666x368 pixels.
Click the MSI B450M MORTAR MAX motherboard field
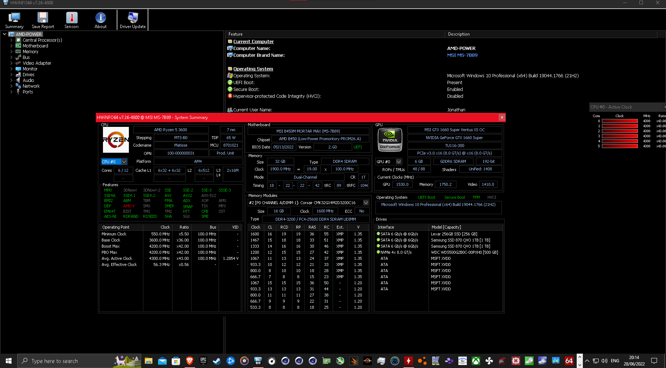[x=308, y=131]
